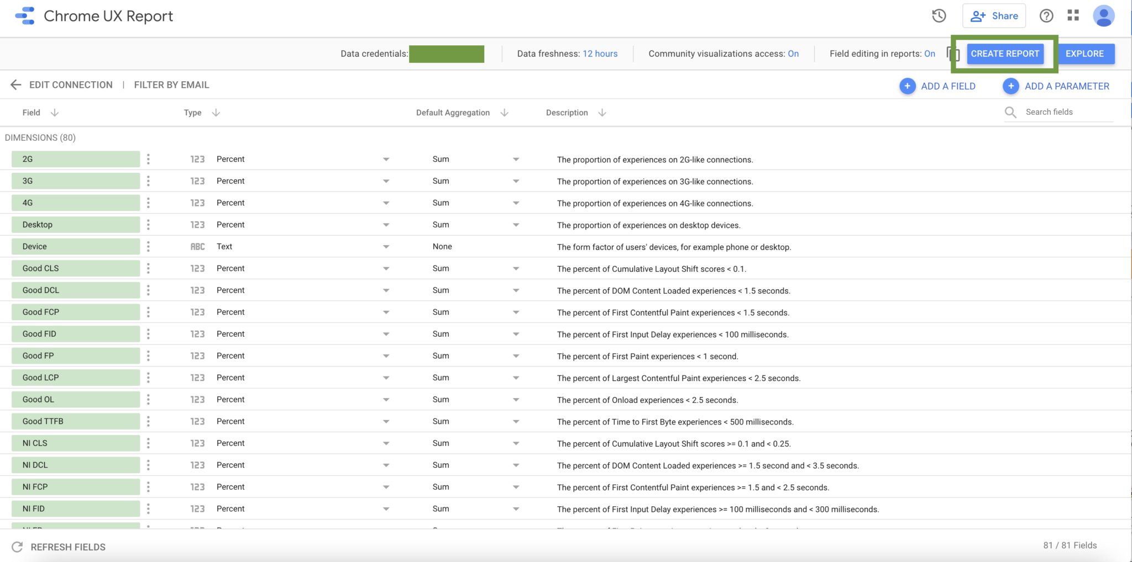Sort by Type column arrow
This screenshot has width=1132, height=562.
[216, 113]
